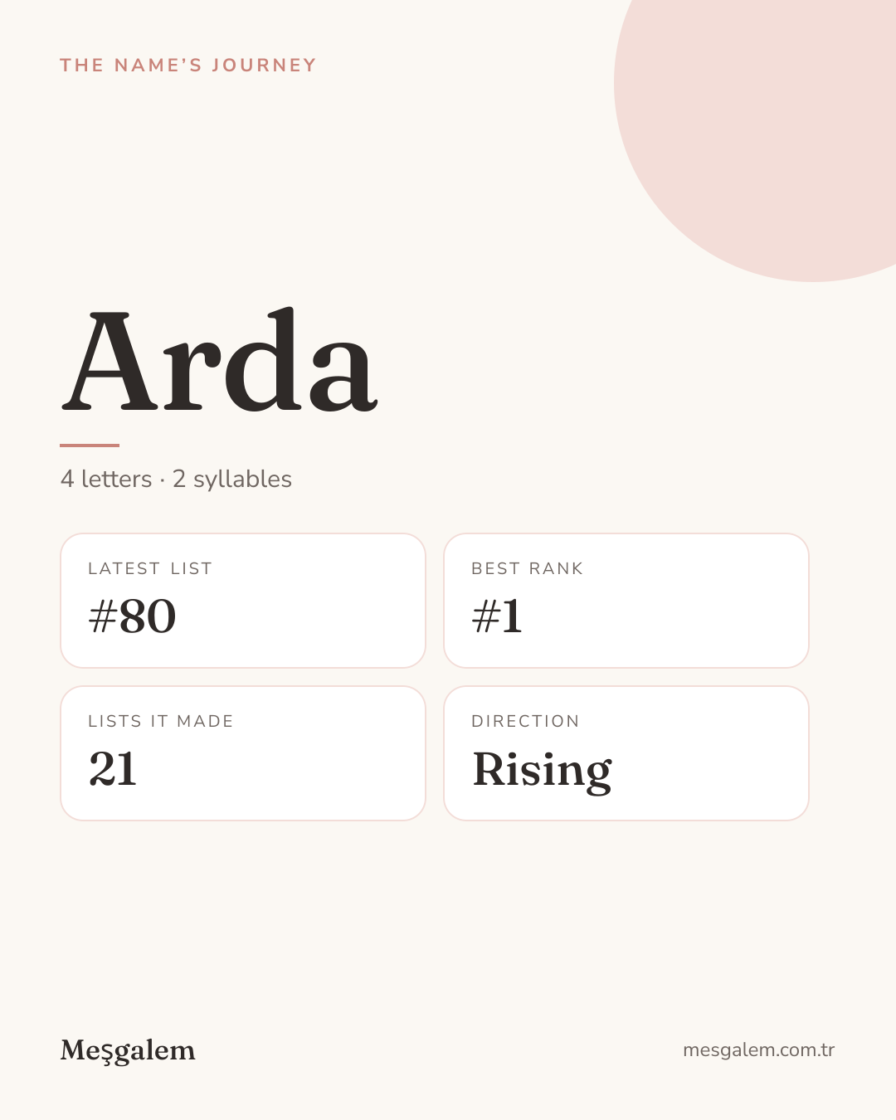Click the number 21 value
Viewport: 896px width, 1120px height.
point(113,769)
